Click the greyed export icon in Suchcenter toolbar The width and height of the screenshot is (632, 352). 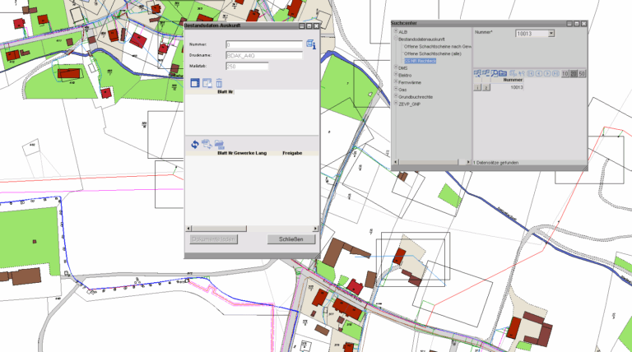coord(513,73)
